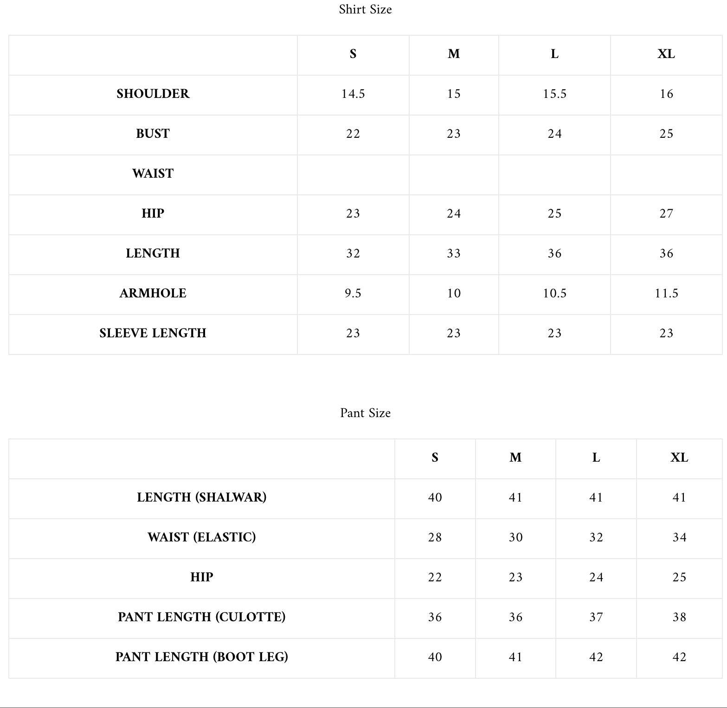Click the XL column header in shirt table
This screenshot has height=708, width=727.
666,54
